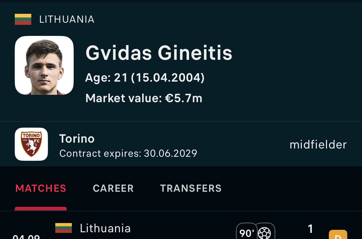Switch to the TRANSFERS tab

(x=191, y=188)
